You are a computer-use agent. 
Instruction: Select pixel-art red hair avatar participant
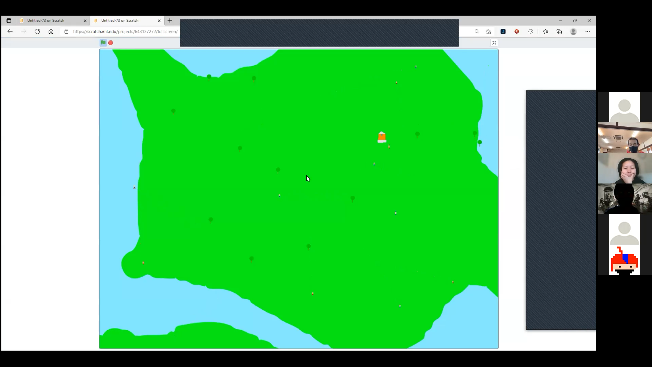click(624, 260)
